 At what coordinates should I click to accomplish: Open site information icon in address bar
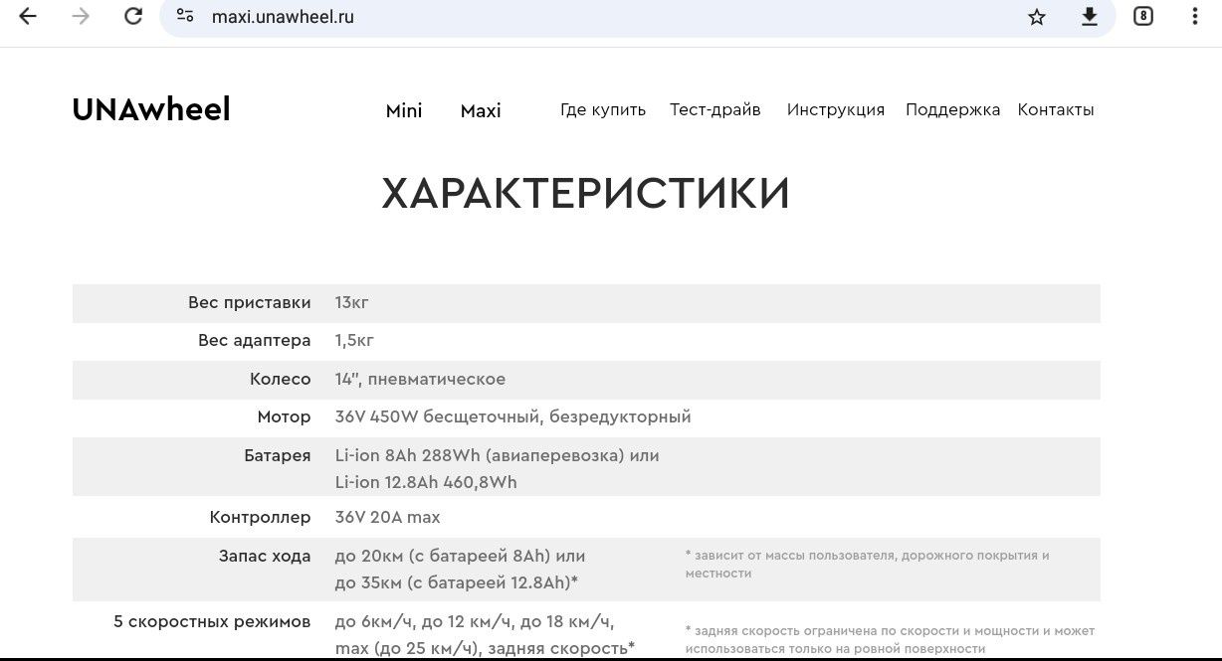(x=185, y=16)
